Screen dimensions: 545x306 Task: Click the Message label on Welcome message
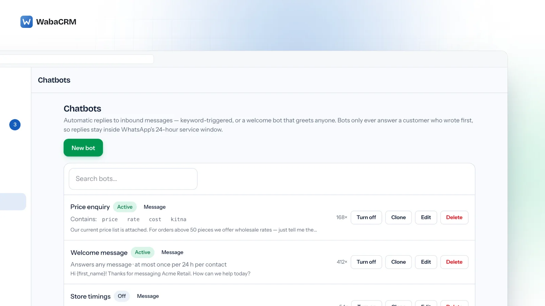(x=172, y=252)
